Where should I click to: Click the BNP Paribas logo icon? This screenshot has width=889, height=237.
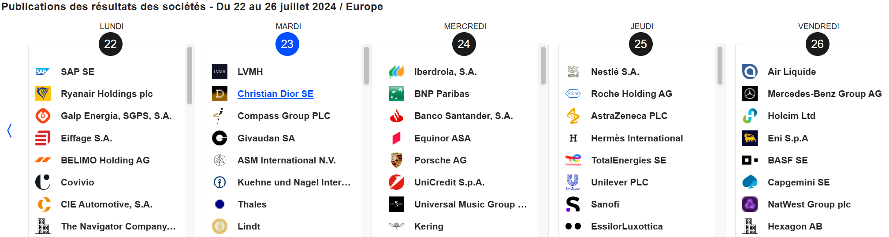tap(396, 93)
